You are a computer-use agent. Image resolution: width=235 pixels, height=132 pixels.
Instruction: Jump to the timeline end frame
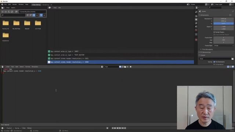click(x=125, y=128)
